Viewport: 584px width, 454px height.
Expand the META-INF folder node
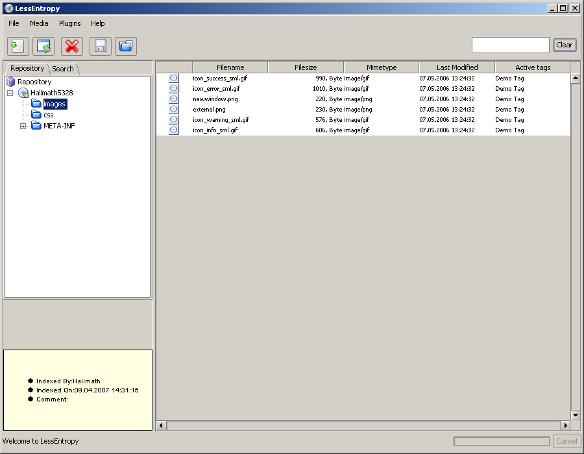coord(23,126)
